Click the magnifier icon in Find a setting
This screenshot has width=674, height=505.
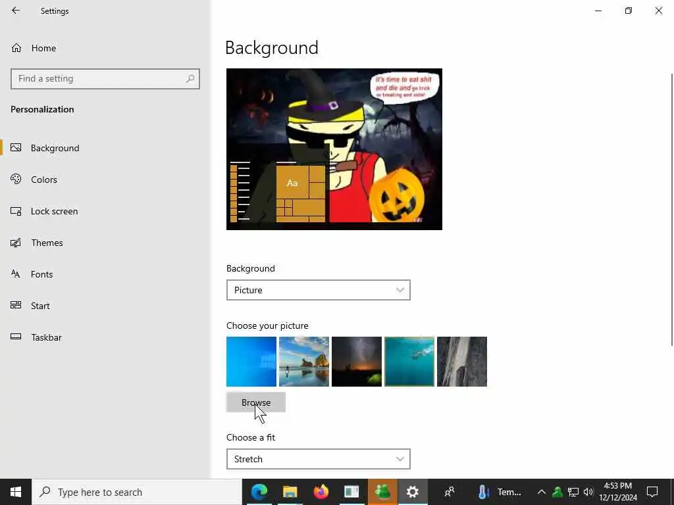coord(190,79)
